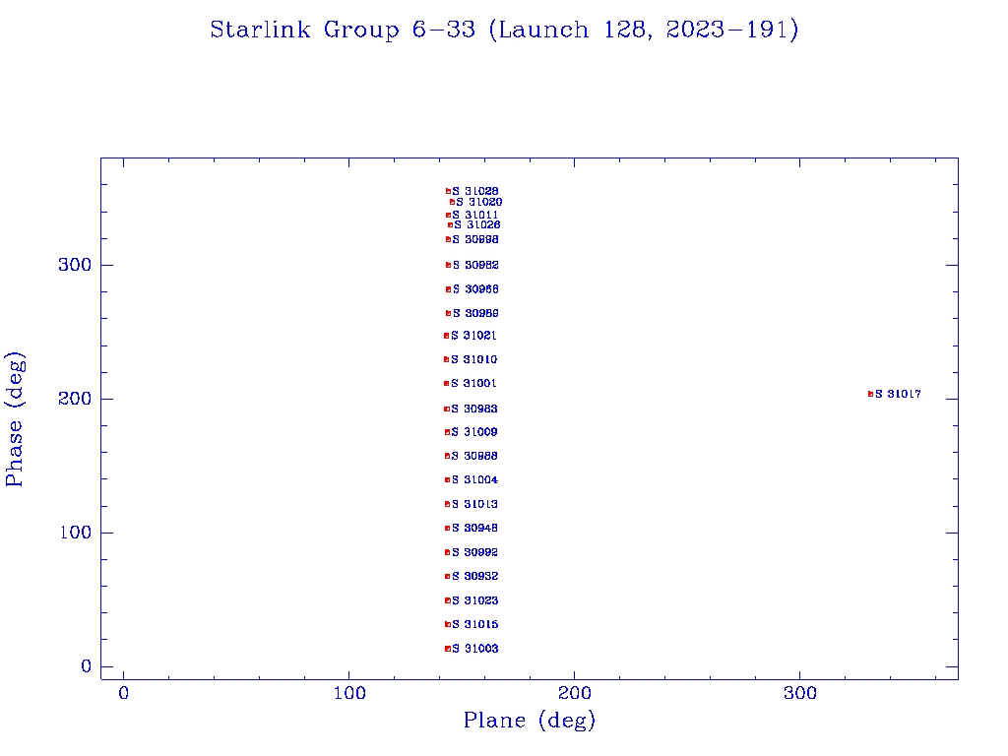
Task: Click the x-axis tick label '200'
Action: click(x=575, y=693)
